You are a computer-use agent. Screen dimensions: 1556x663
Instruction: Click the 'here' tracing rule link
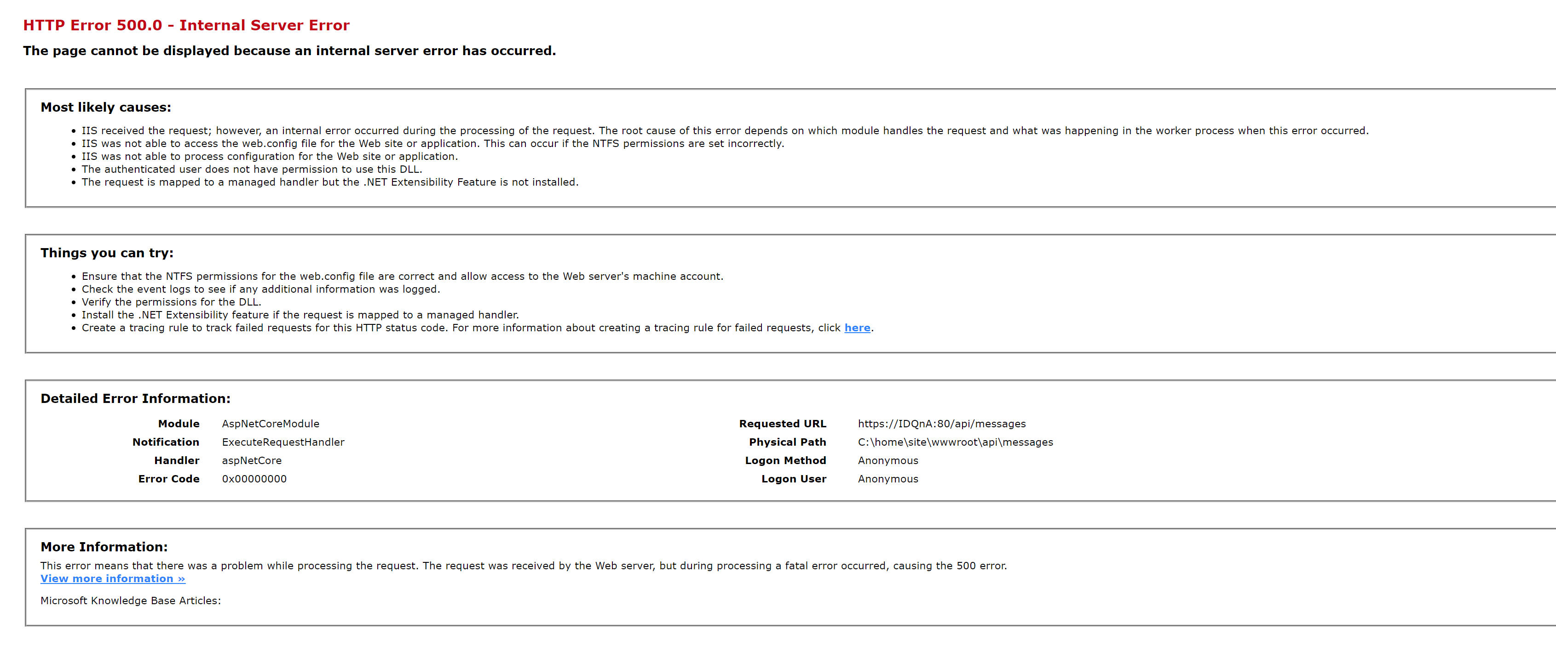pyautogui.click(x=857, y=328)
